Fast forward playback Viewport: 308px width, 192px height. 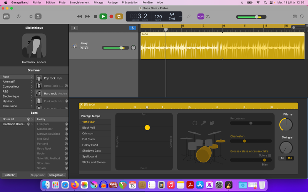tap(88, 17)
